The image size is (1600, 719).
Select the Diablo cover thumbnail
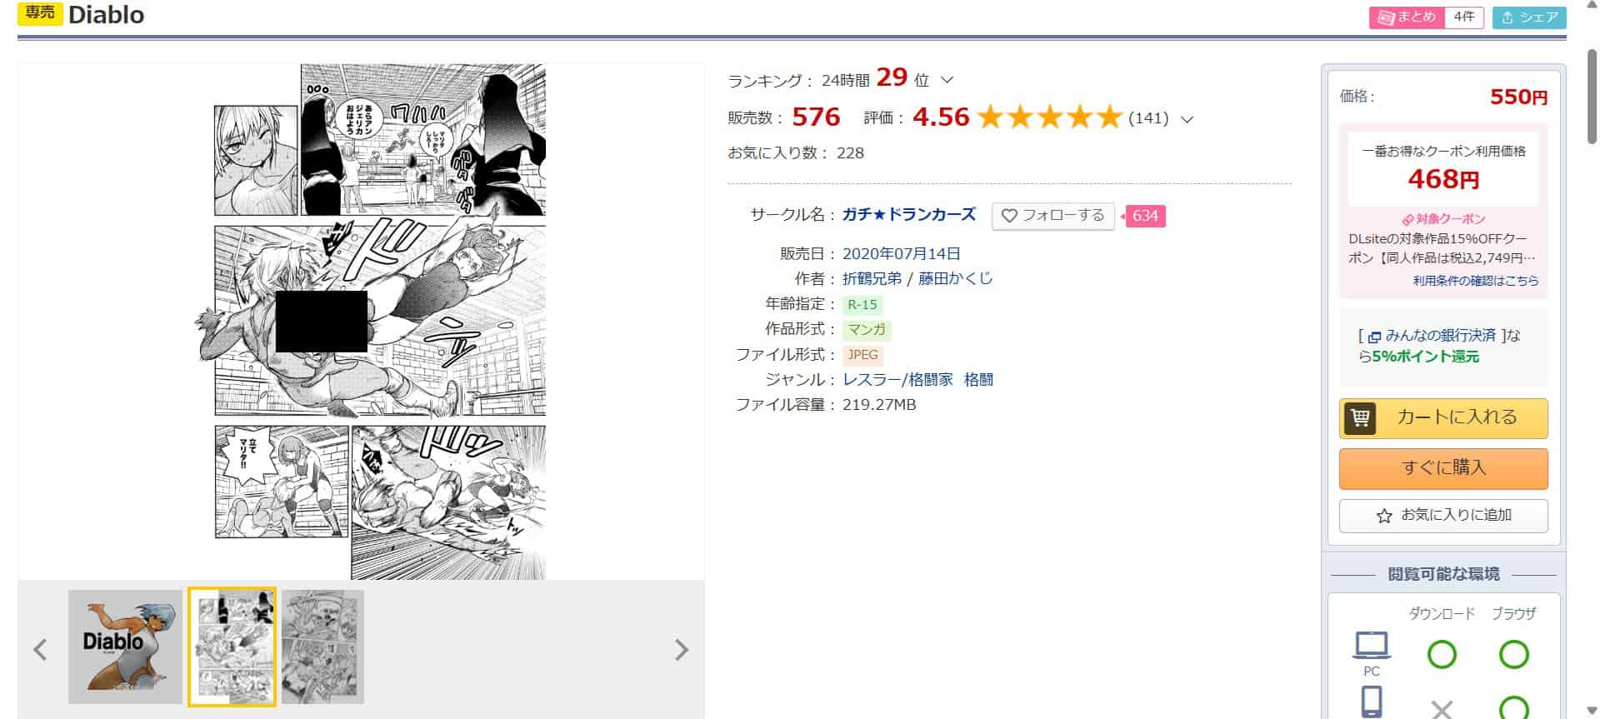coord(125,647)
